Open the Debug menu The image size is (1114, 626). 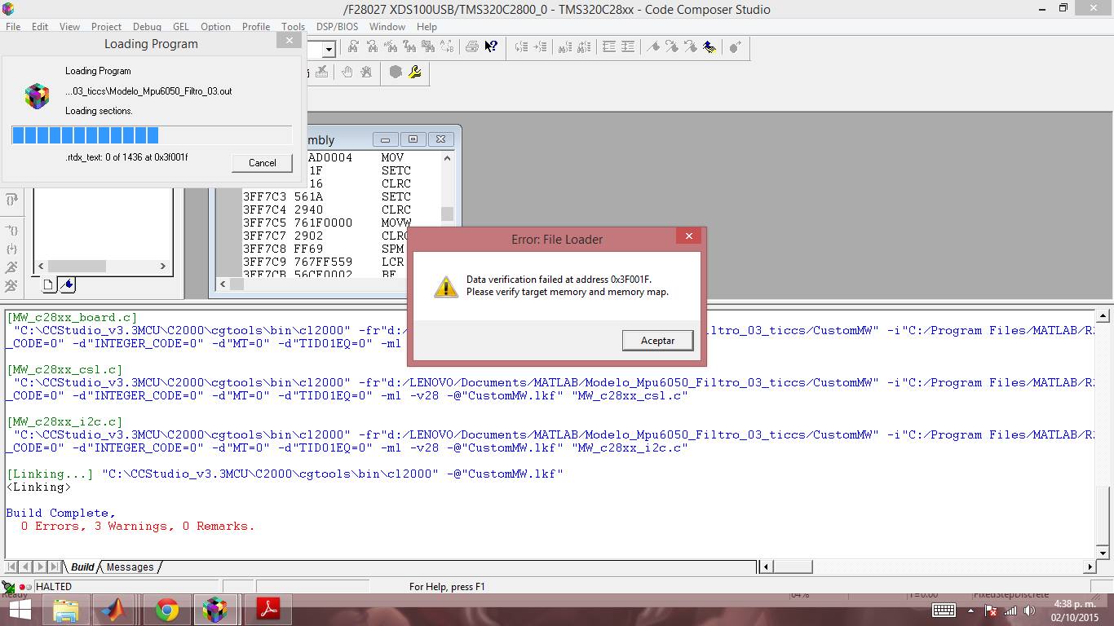(147, 26)
